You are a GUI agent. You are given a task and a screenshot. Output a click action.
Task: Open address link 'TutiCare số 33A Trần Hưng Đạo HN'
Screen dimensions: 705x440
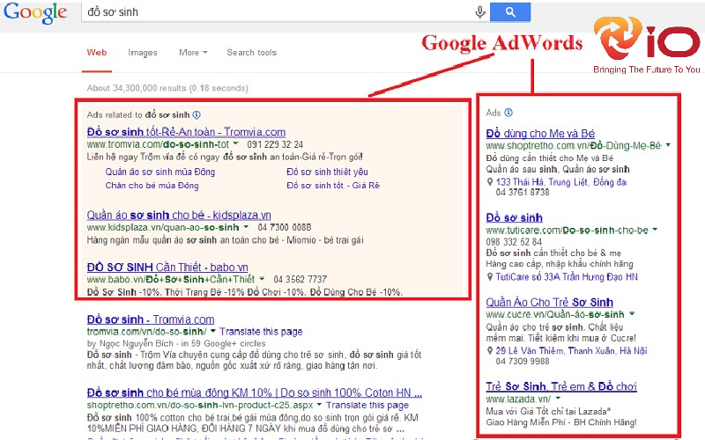click(x=567, y=277)
